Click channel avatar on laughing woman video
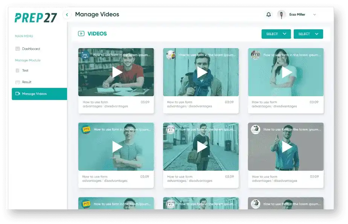 tap(255, 55)
